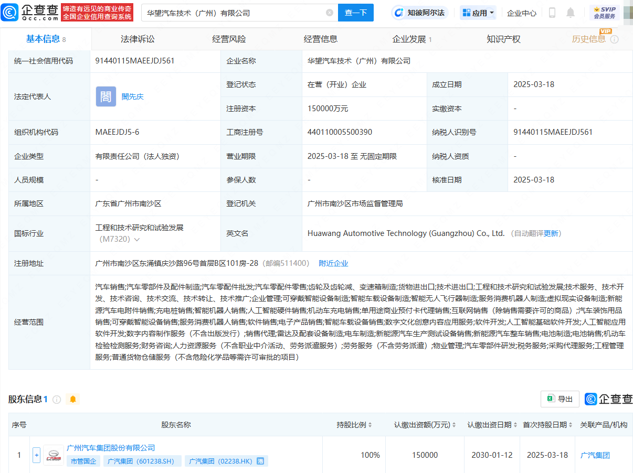Click info icon next to 历史信息
Screen dimensions: 633x473
tap(614, 39)
